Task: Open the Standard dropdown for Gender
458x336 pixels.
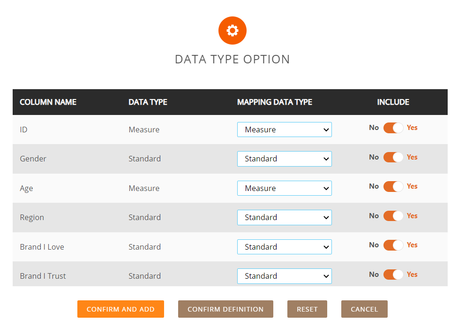Action: tap(284, 159)
